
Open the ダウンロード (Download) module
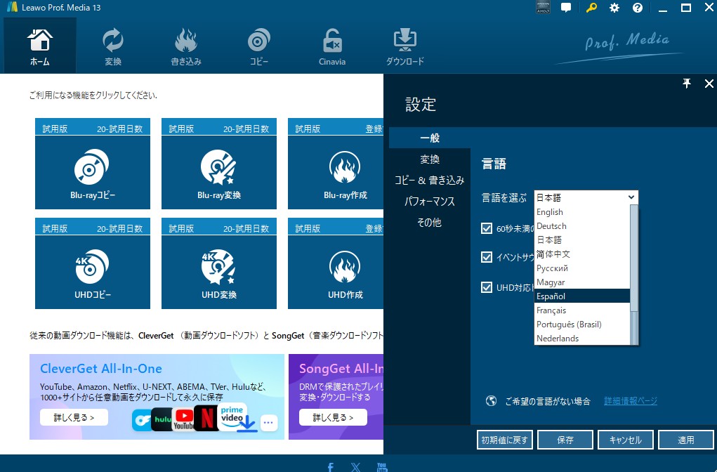[405, 46]
